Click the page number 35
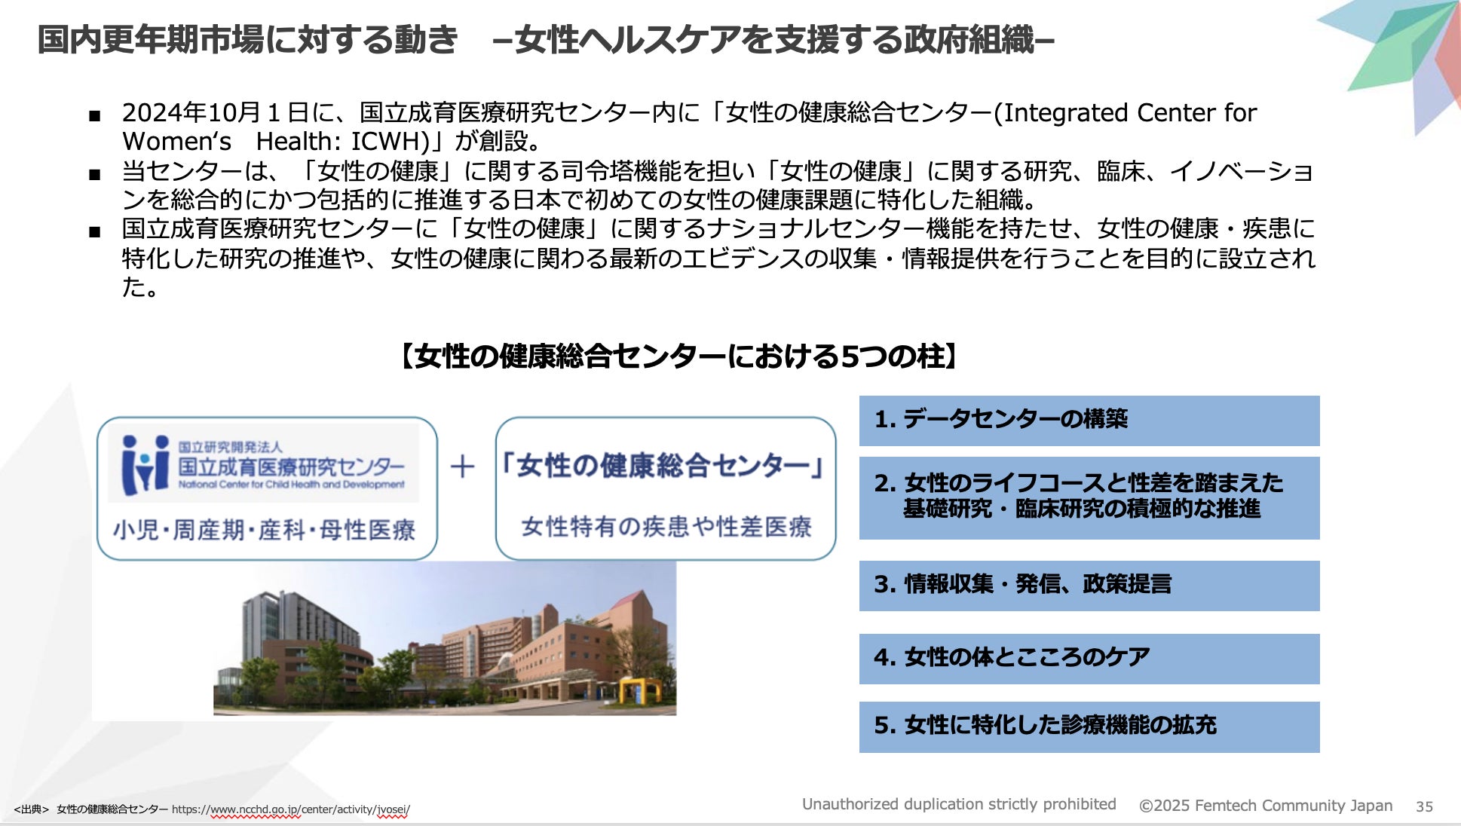Viewport: 1461px width, 826px height. pyautogui.click(x=1423, y=806)
